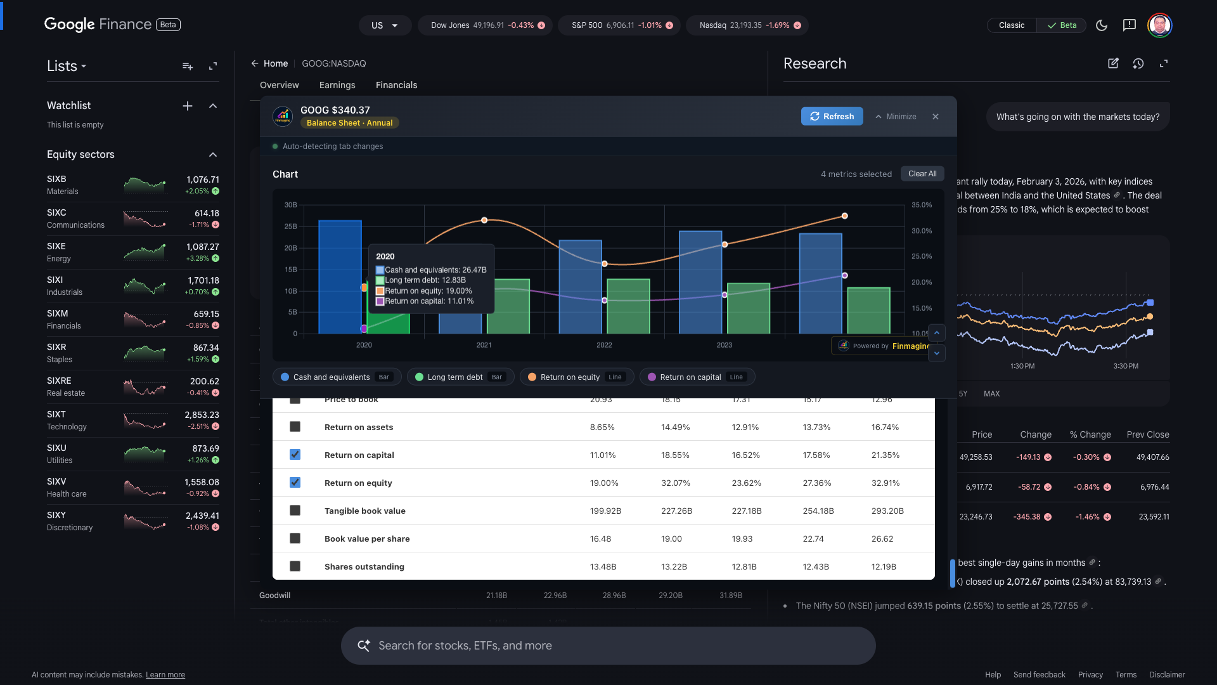Expand the Lists panel to fullscreen
This screenshot has width=1217, height=685.
(213, 66)
